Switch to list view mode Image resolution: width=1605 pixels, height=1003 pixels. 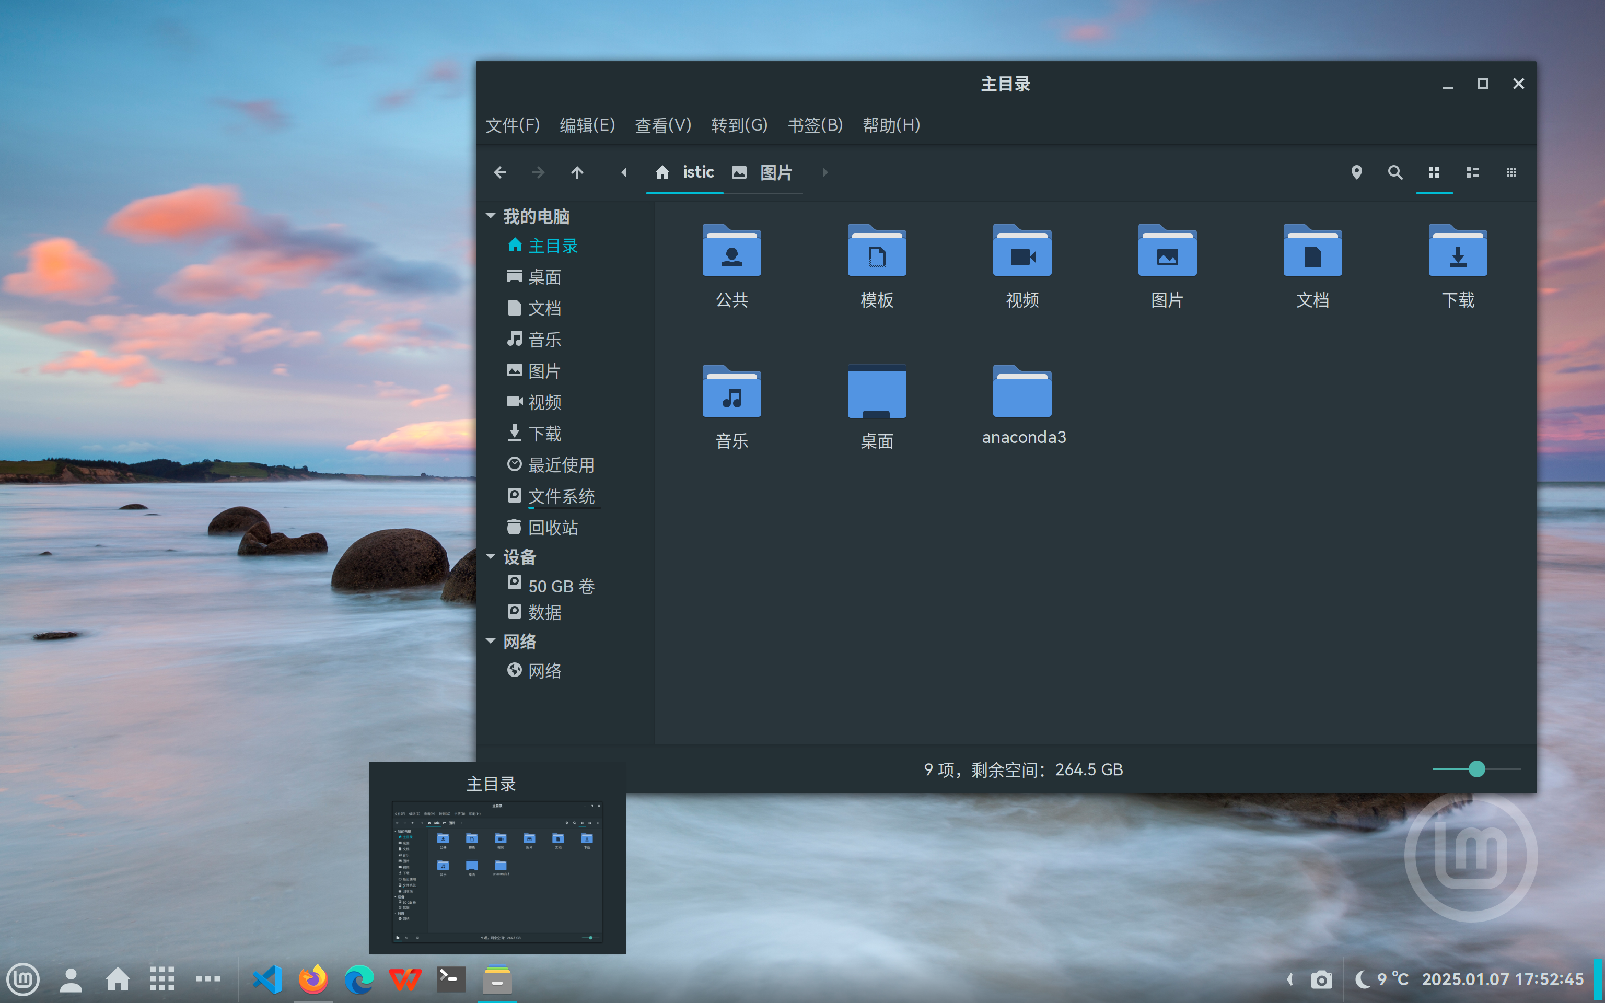coord(1473,172)
